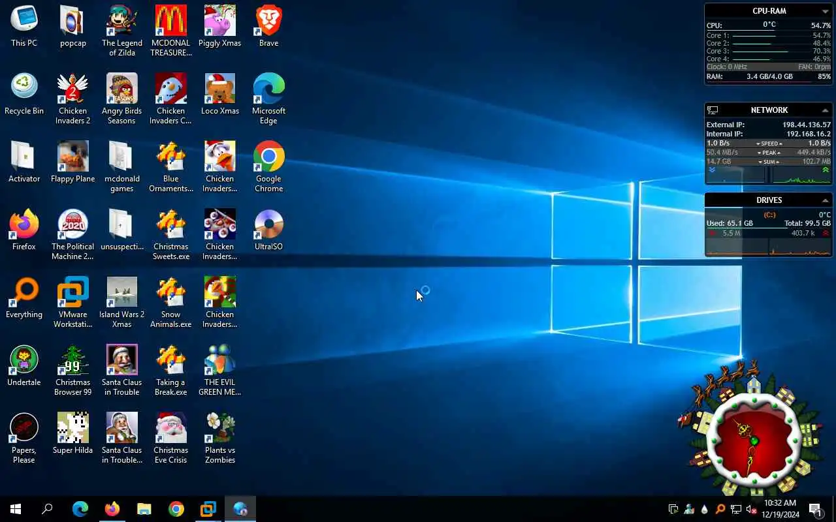Screen dimensions: 836x522
Task: Launch Microsoft Edge from the taskbar
Action: pos(80,509)
